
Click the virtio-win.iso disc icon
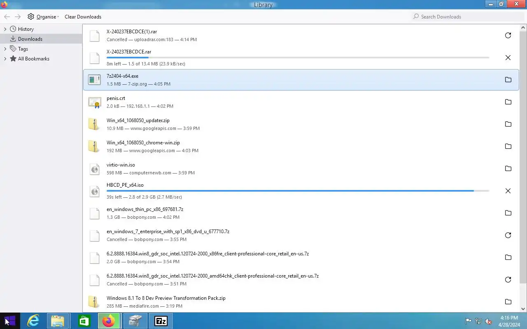(94, 169)
